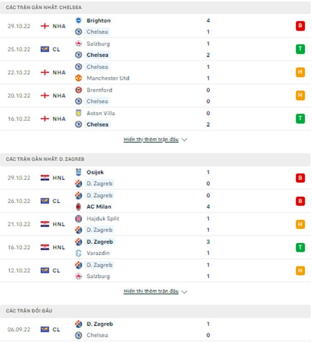Select the 'Các trận gần nhất: Chelsea' header

(44, 8)
